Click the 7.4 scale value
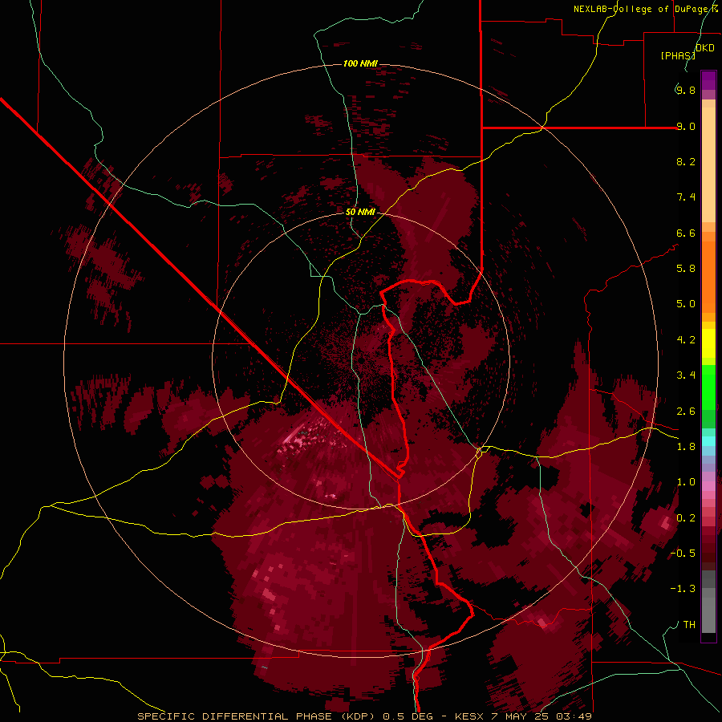 [x=686, y=197]
